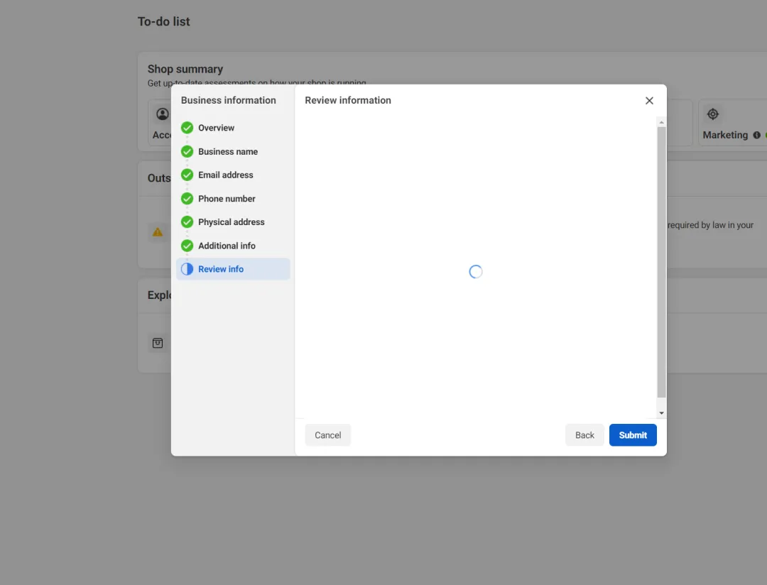Click the green checkmark beside Additional info

tap(187, 246)
